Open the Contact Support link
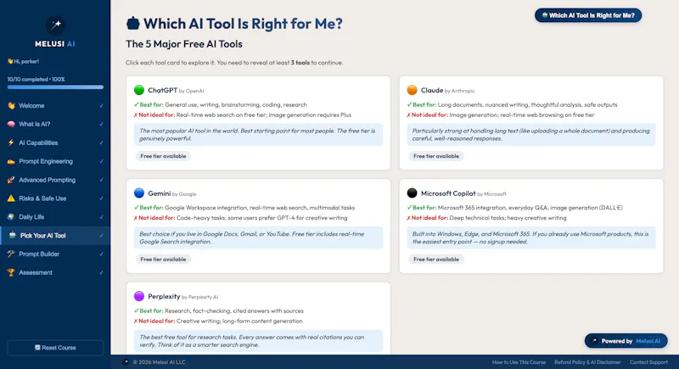679x369 pixels. click(x=648, y=362)
